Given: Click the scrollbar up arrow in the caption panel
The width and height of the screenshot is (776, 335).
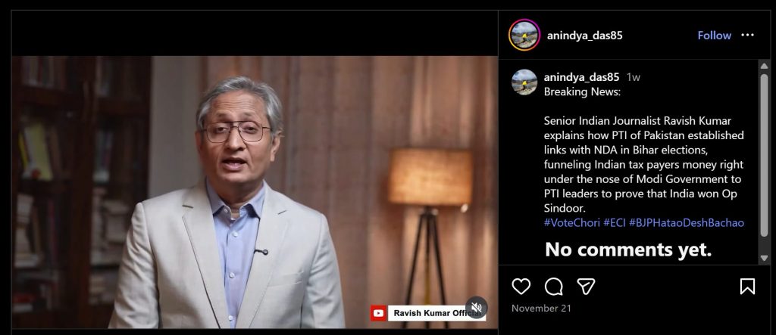Looking at the screenshot, I should coord(764,66).
